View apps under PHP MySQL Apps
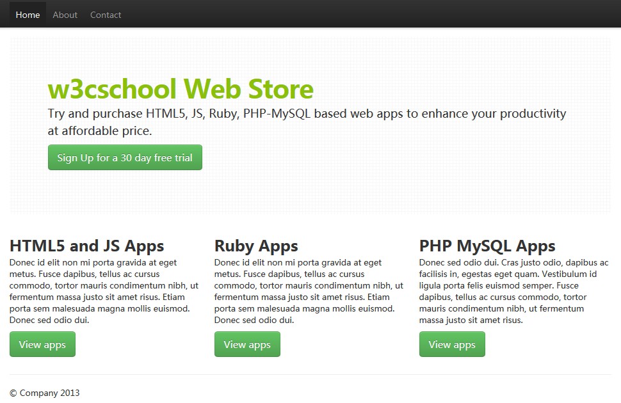This screenshot has height=403, width=621. tap(452, 344)
